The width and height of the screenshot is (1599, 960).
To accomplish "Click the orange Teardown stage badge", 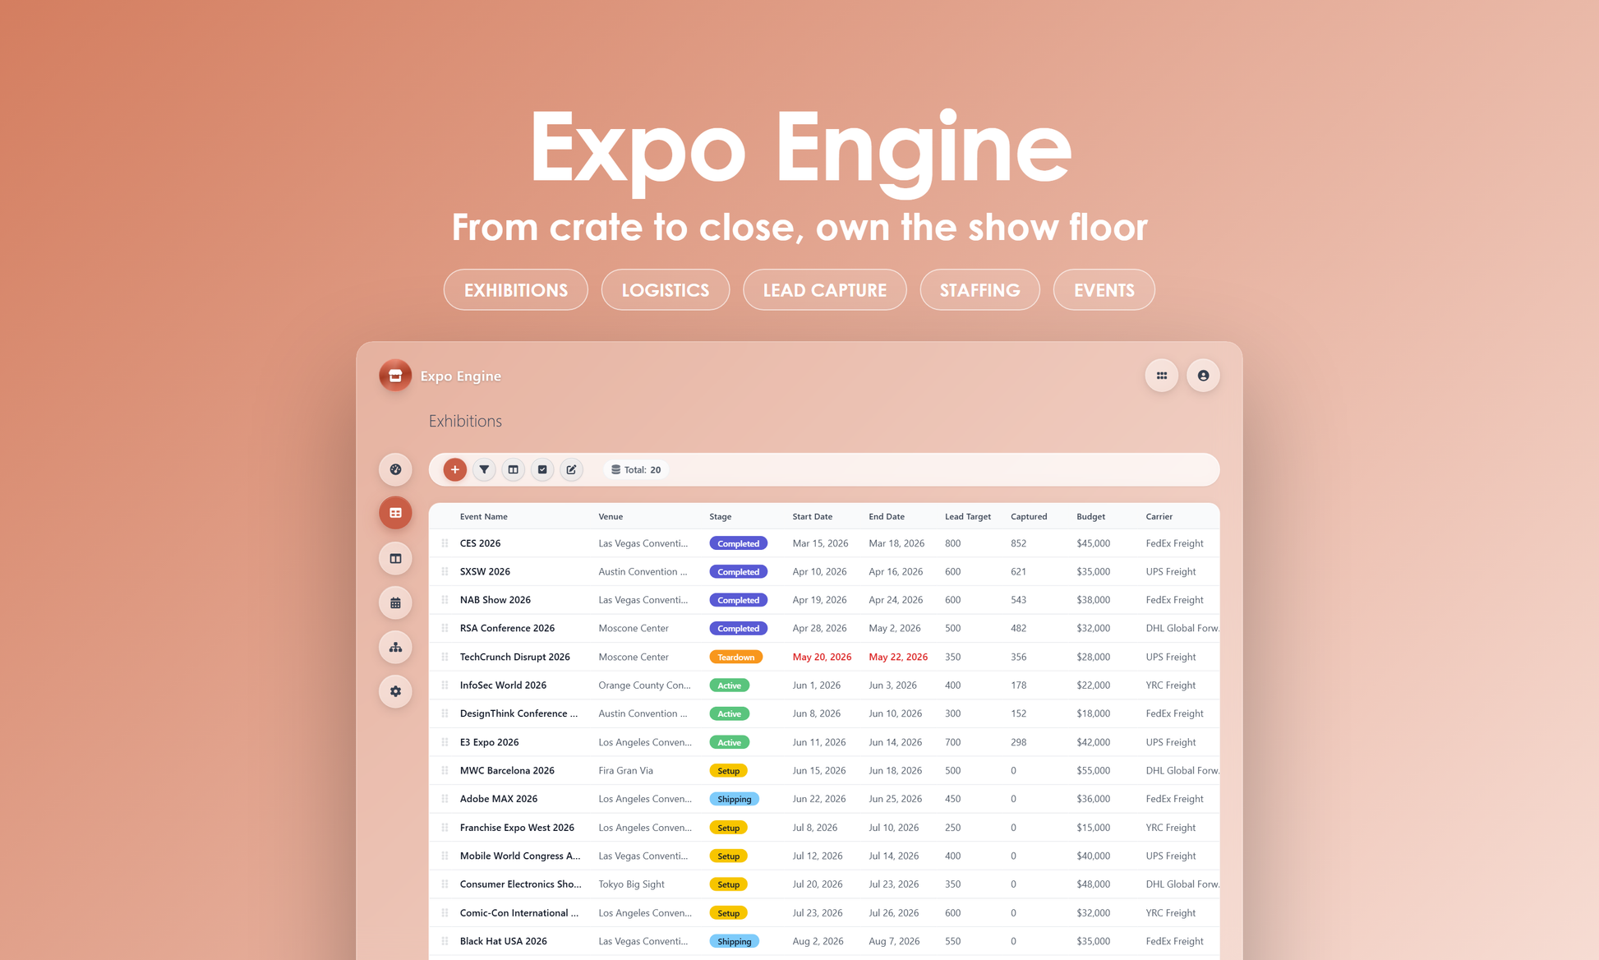I will point(736,657).
